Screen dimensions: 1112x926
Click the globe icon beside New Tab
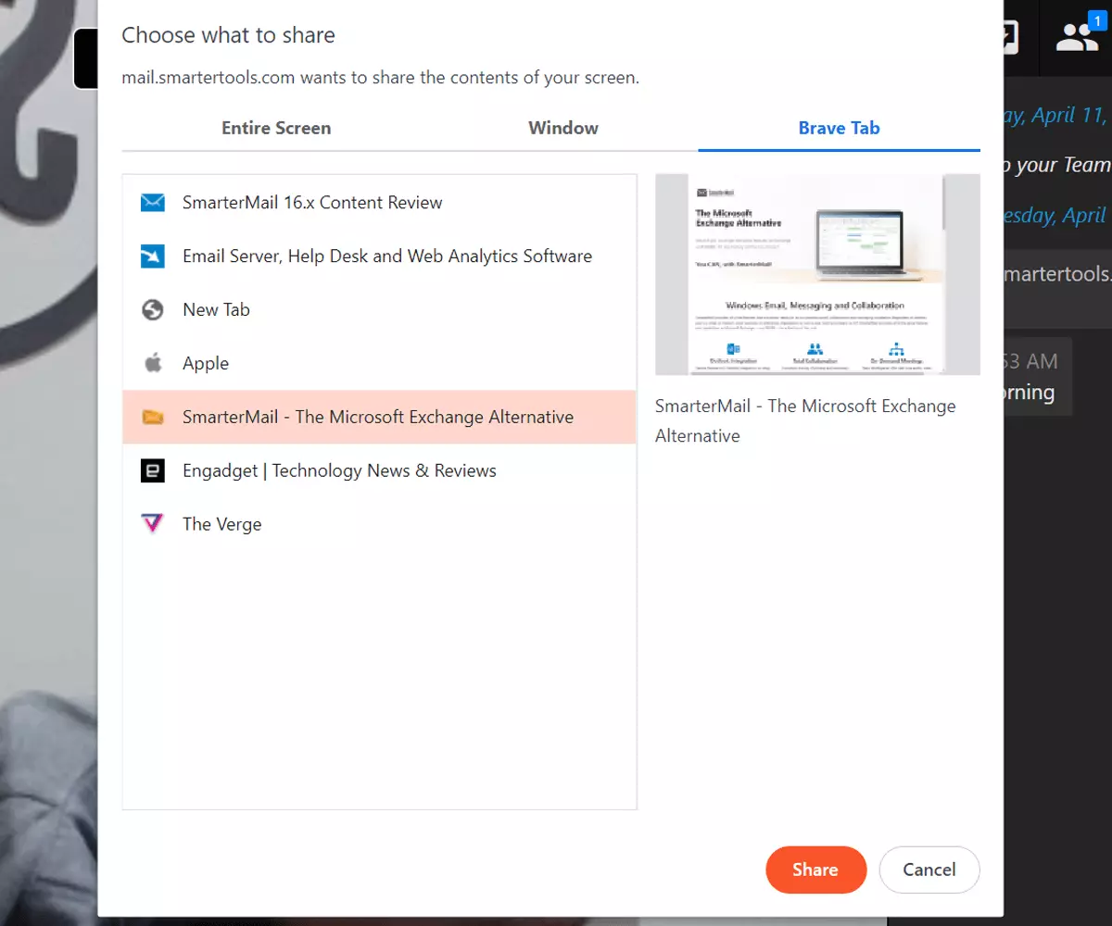tap(153, 310)
